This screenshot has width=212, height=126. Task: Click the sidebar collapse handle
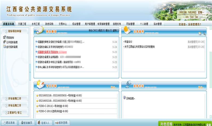coord(30,72)
